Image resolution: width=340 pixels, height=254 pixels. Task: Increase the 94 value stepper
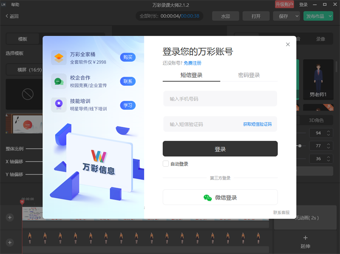(329, 131)
